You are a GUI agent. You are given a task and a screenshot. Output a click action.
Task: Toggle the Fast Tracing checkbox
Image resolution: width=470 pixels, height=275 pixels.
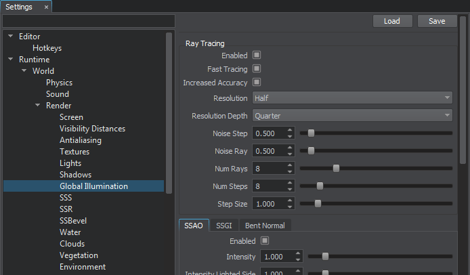click(x=257, y=69)
